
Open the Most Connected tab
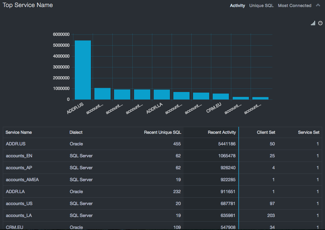(294, 6)
